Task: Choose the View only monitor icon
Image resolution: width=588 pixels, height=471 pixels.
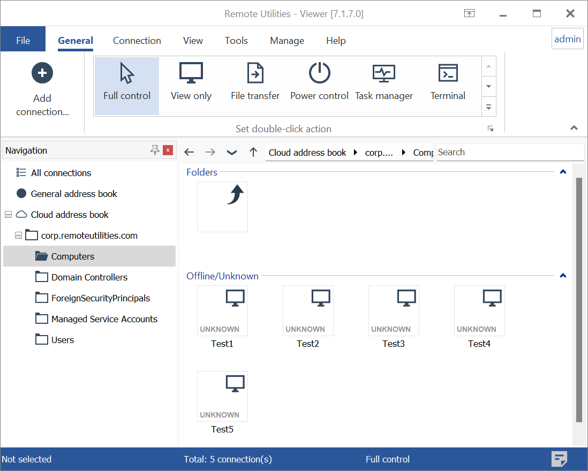Action: [191, 73]
